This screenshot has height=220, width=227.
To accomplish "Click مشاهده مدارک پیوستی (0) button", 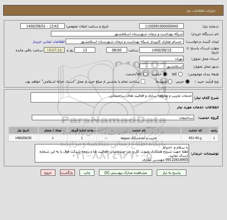I will tap(126, 173).
